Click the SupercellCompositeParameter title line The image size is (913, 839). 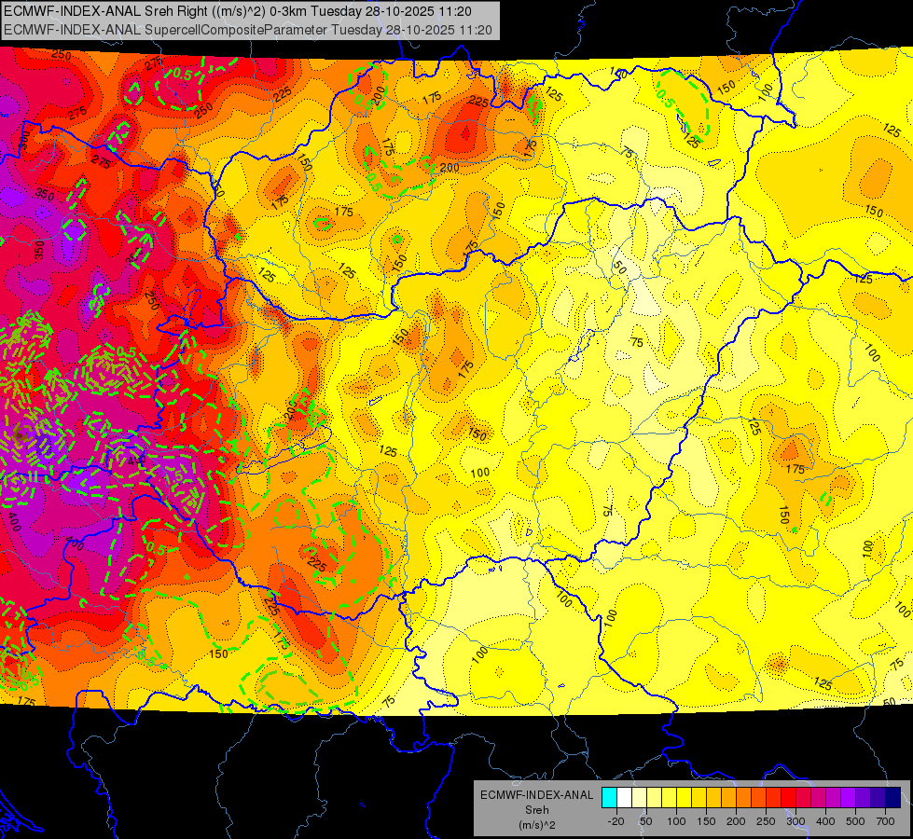tap(248, 30)
